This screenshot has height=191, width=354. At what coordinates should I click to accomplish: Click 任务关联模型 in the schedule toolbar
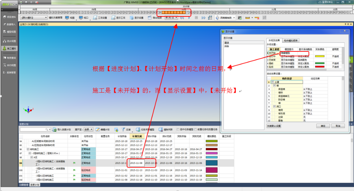[145, 130]
